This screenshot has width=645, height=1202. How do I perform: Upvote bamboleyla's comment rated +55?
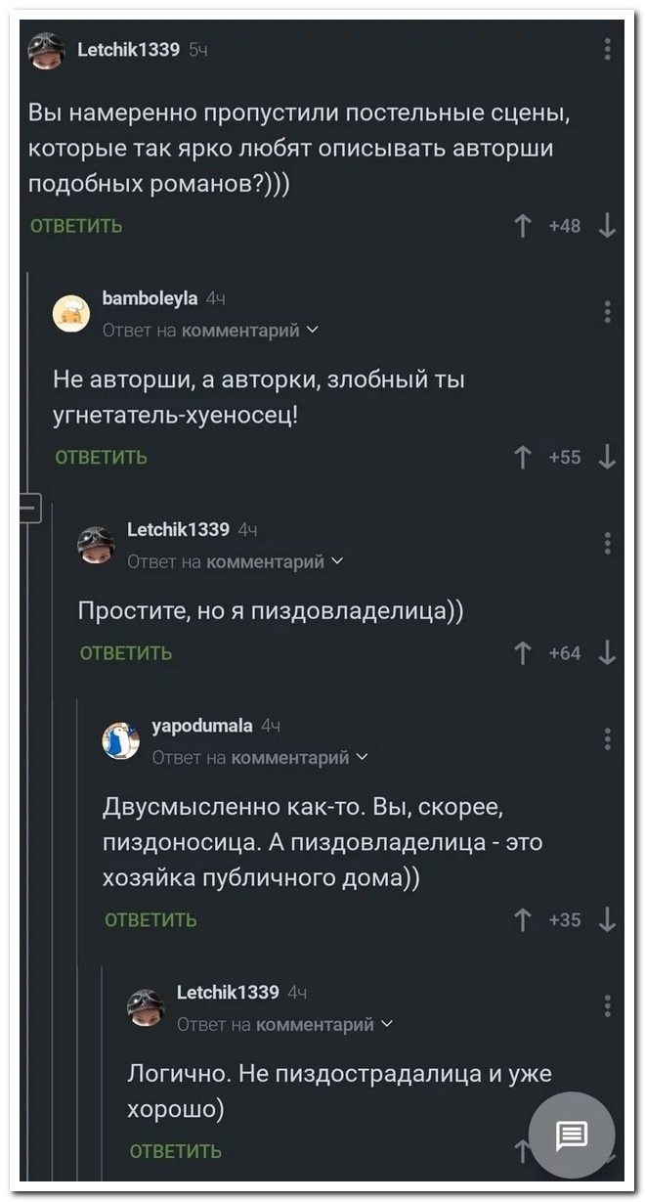click(524, 457)
